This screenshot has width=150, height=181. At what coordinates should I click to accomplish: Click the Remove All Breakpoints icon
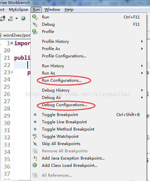pyautogui.click(x=35, y=151)
